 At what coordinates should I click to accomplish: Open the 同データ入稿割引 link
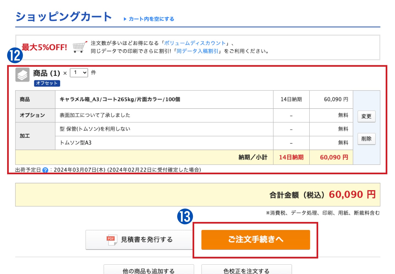[197, 51]
